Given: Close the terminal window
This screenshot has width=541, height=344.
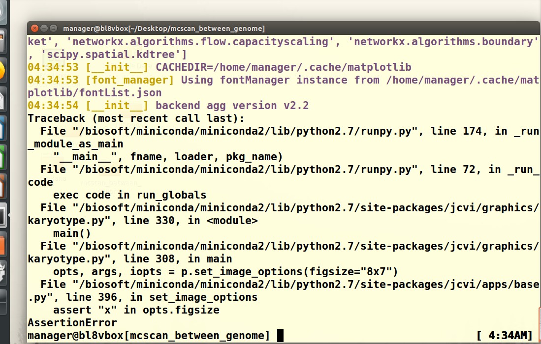Looking at the screenshot, I should [33, 29].
